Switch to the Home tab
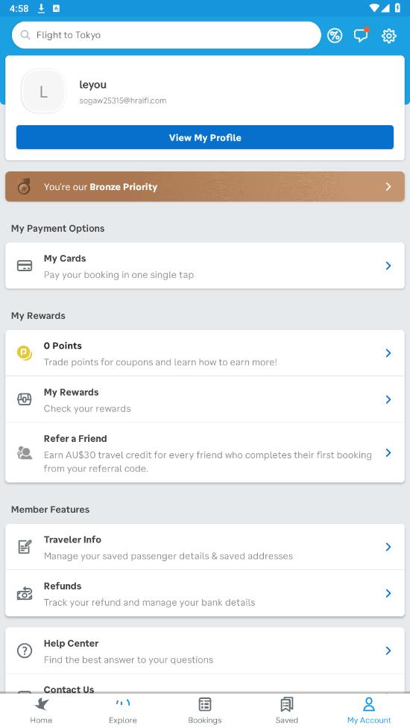 pyautogui.click(x=41, y=710)
